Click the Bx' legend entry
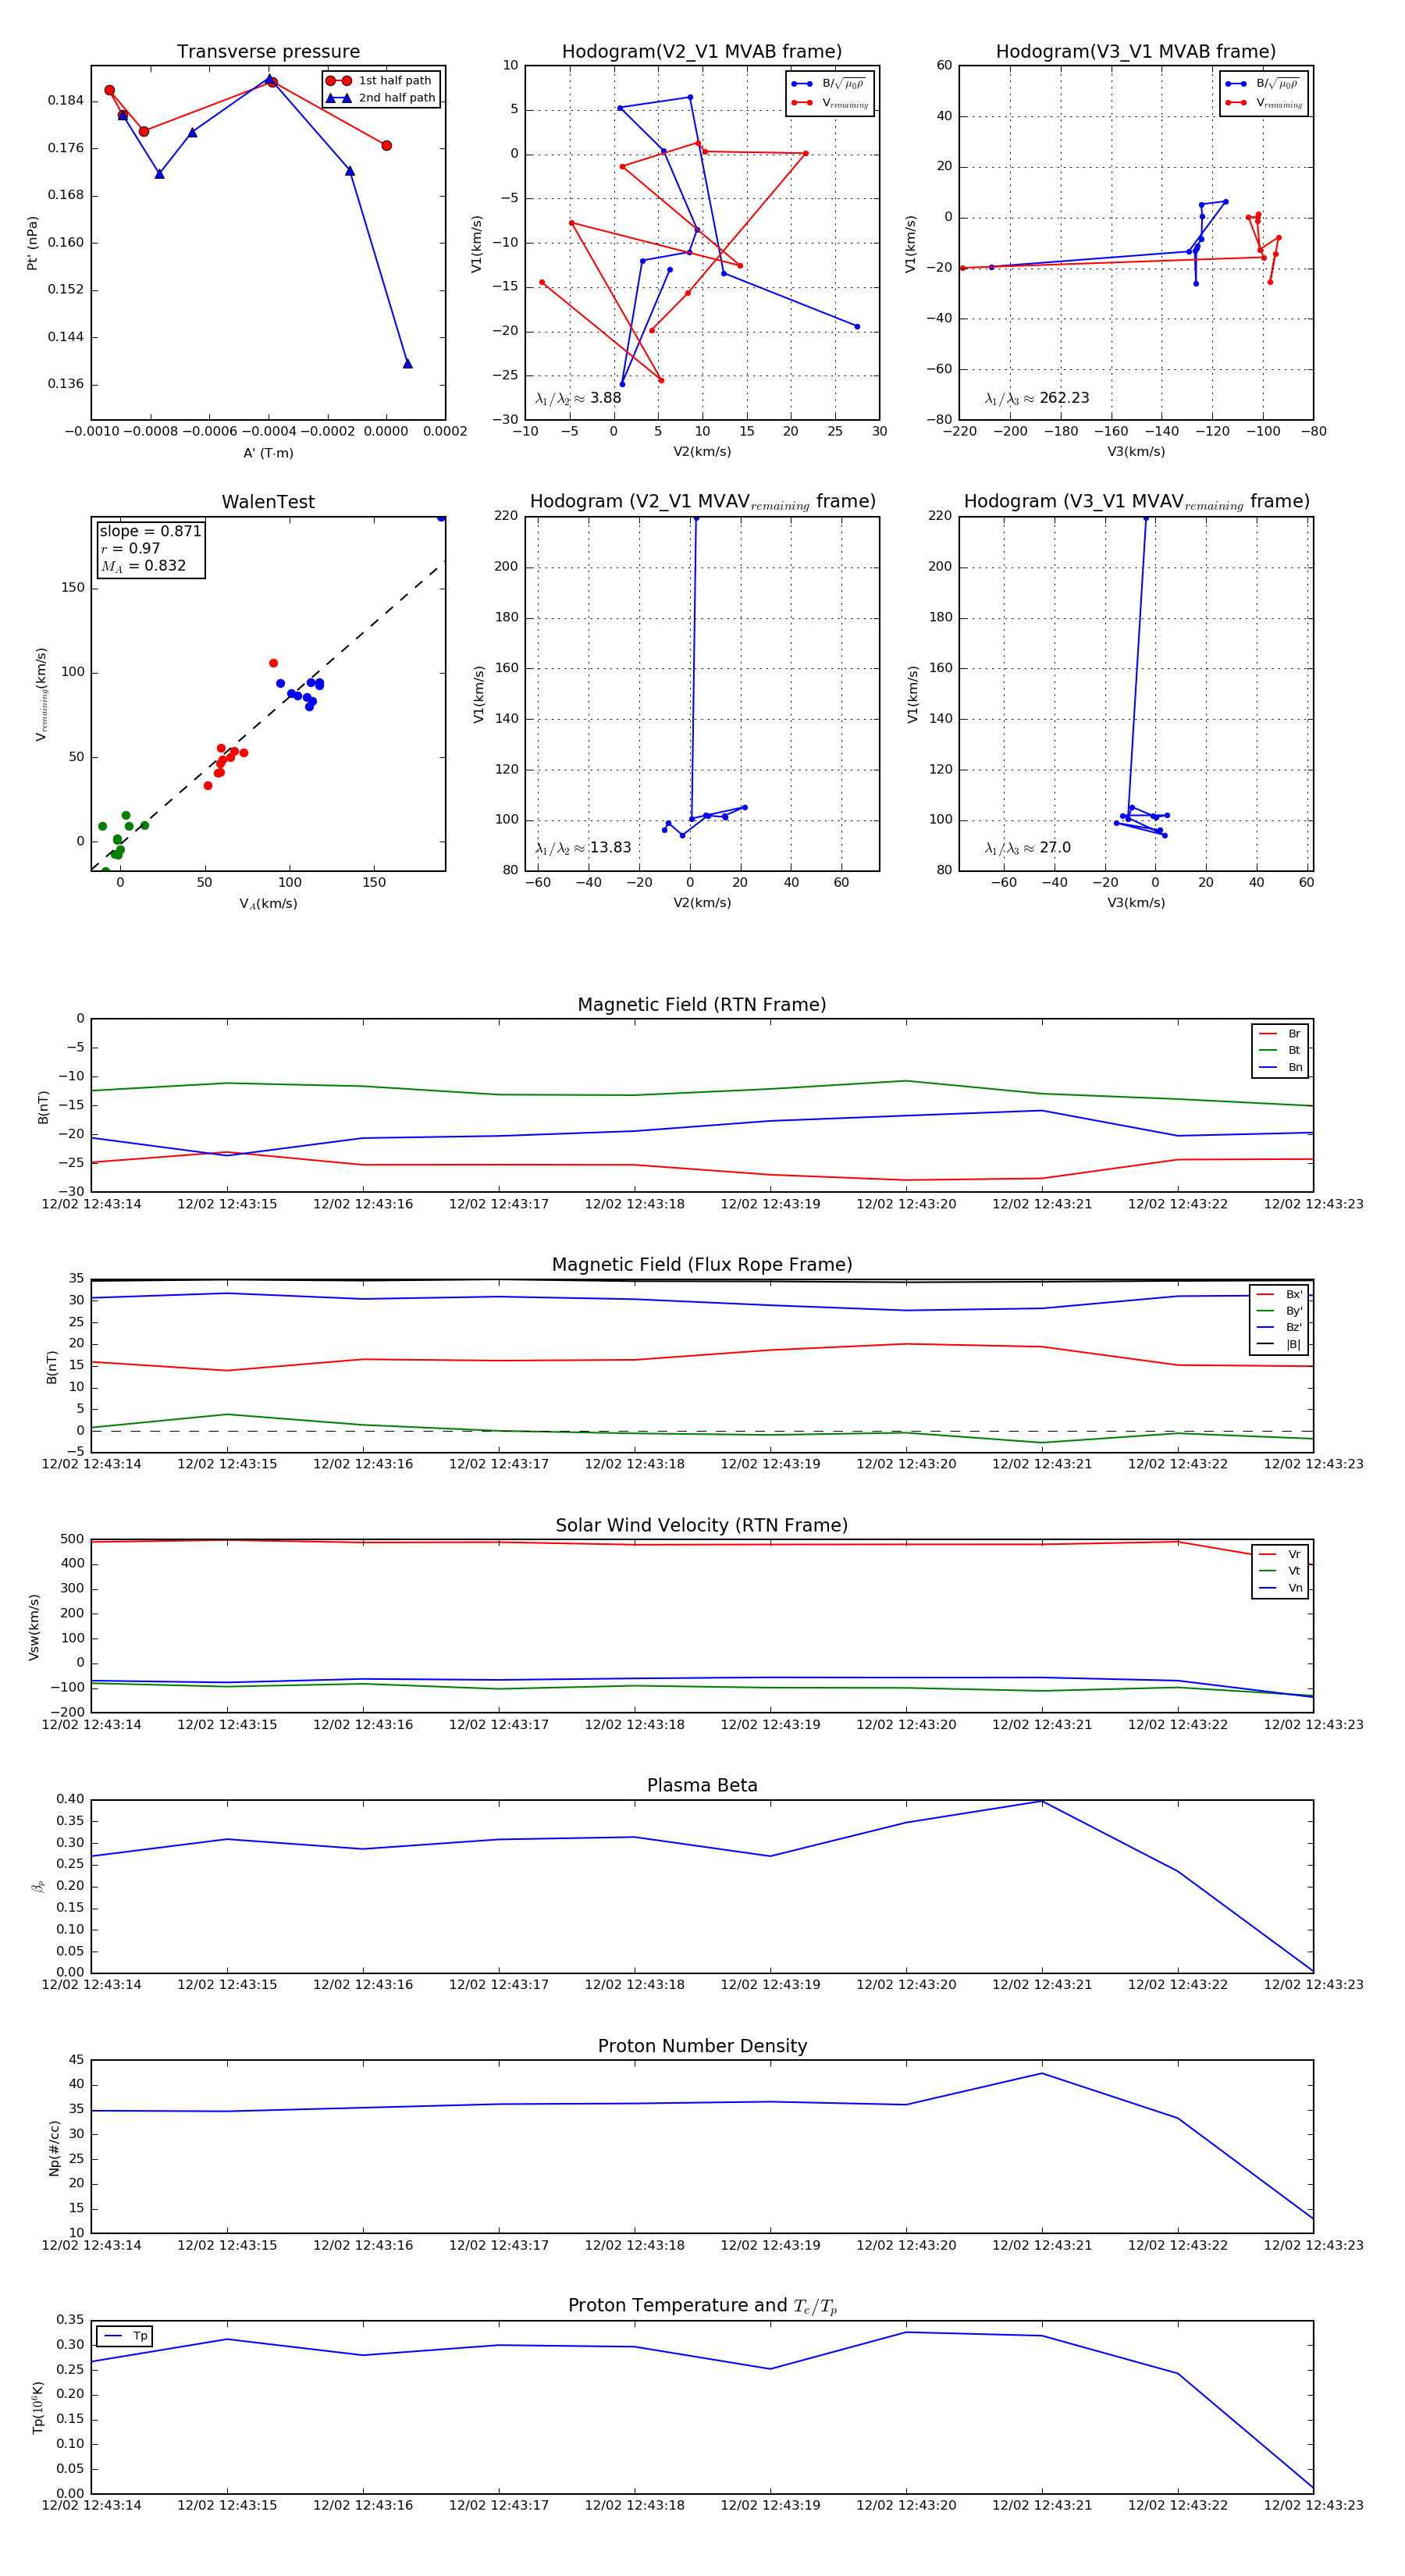Screen dimensions: 1405x2576 coord(1279,1294)
